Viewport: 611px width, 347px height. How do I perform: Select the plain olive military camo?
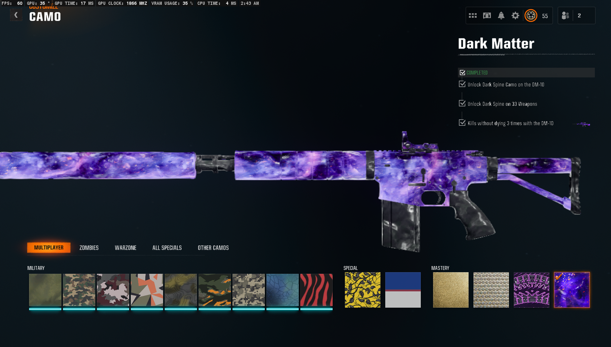(45, 290)
